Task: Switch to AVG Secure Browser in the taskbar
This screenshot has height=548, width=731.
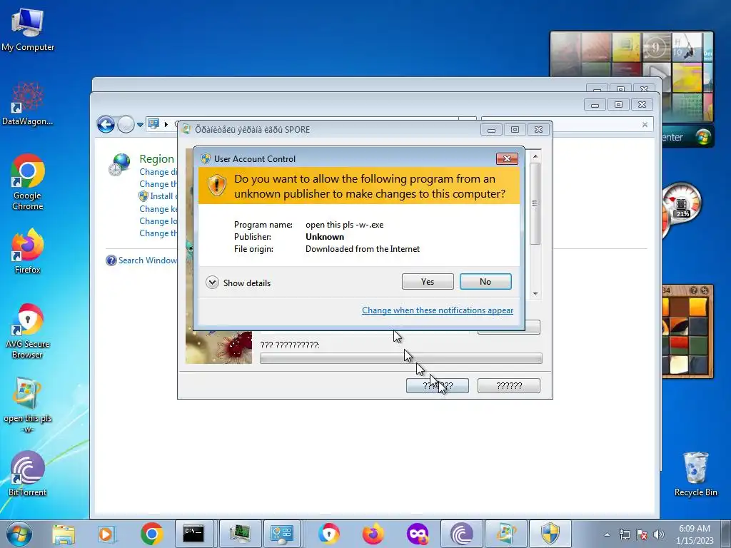Action: [328, 534]
